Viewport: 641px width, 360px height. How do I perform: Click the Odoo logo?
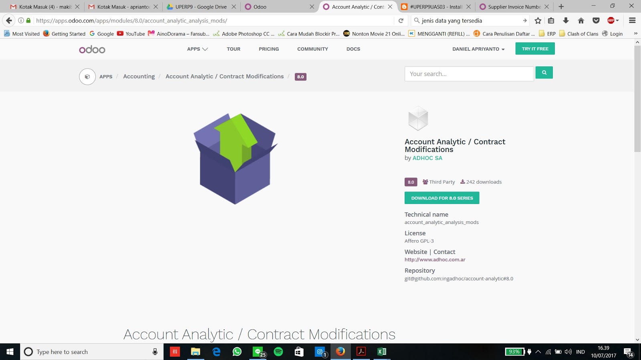coord(92,49)
